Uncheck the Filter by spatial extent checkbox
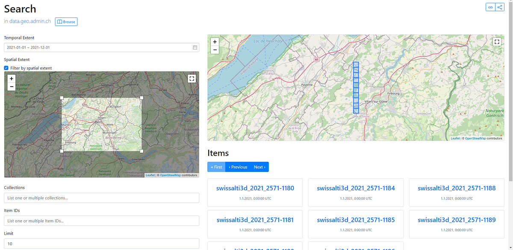Screen dimensions: 513x250 point(6,68)
